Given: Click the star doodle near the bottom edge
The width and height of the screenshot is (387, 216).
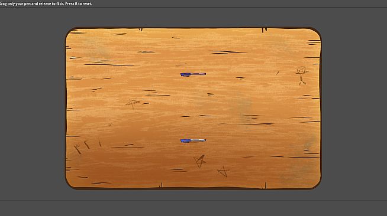Looking at the screenshot, I should point(223,172).
